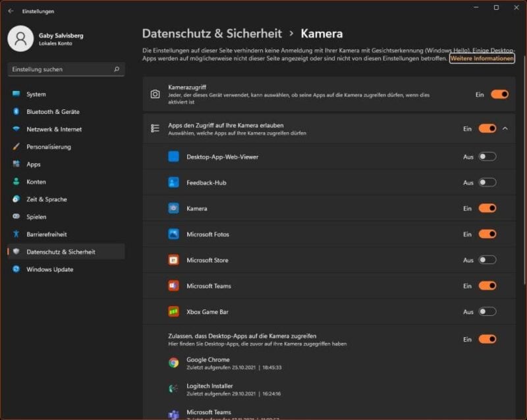Click the Microsoft Store app icon
The height and width of the screenshot is (420, 527).
tap(173, 260)
